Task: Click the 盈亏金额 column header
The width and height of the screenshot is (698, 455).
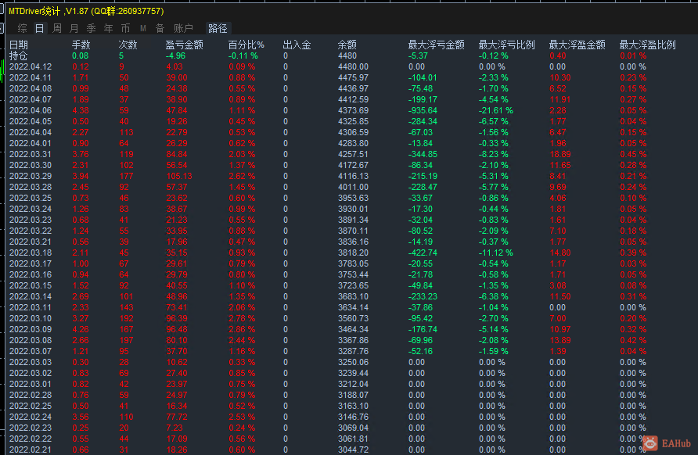Action: click(185, 45)
